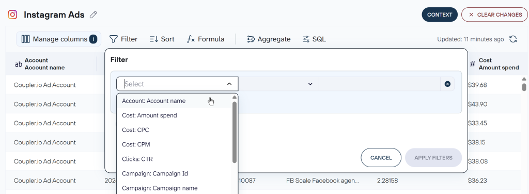Click the dropdown list scrollbar thumb
The image size is (529, 194).
[x=235, y=132]
